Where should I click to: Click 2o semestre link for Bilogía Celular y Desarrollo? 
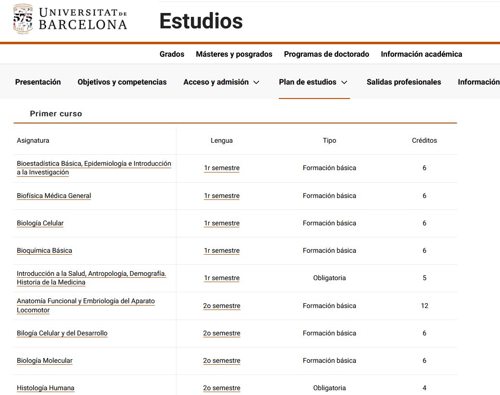[222, 333]
